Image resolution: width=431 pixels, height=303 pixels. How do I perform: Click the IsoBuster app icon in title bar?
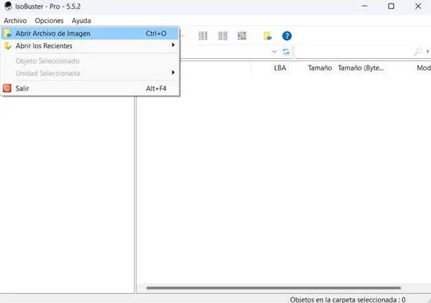pos(8,6)
